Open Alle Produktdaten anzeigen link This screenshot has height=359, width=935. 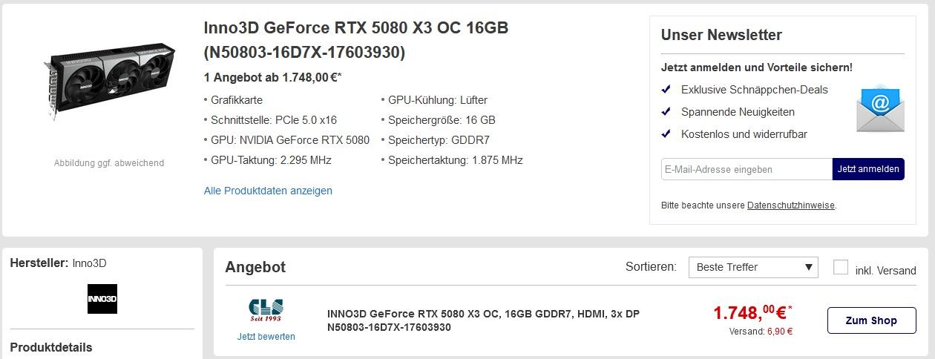tap(268, 191)
